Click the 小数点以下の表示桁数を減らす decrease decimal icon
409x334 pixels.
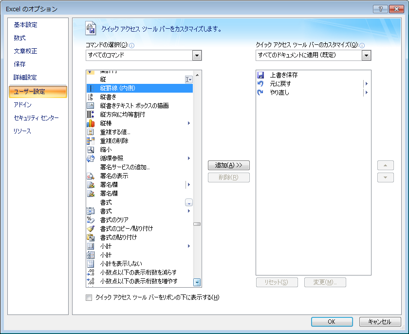tap(91, 272)
